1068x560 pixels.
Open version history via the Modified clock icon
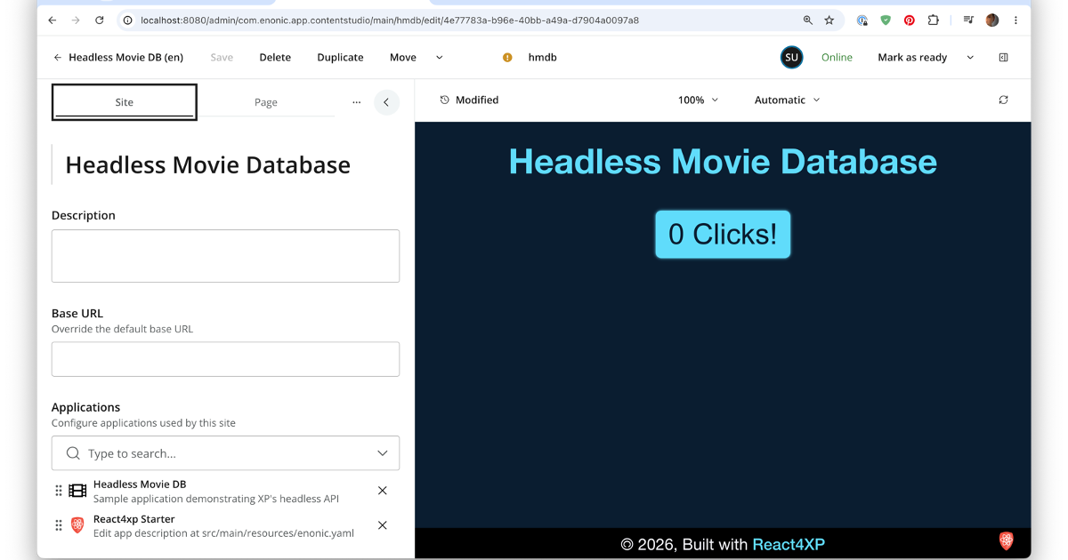[445, 100]
